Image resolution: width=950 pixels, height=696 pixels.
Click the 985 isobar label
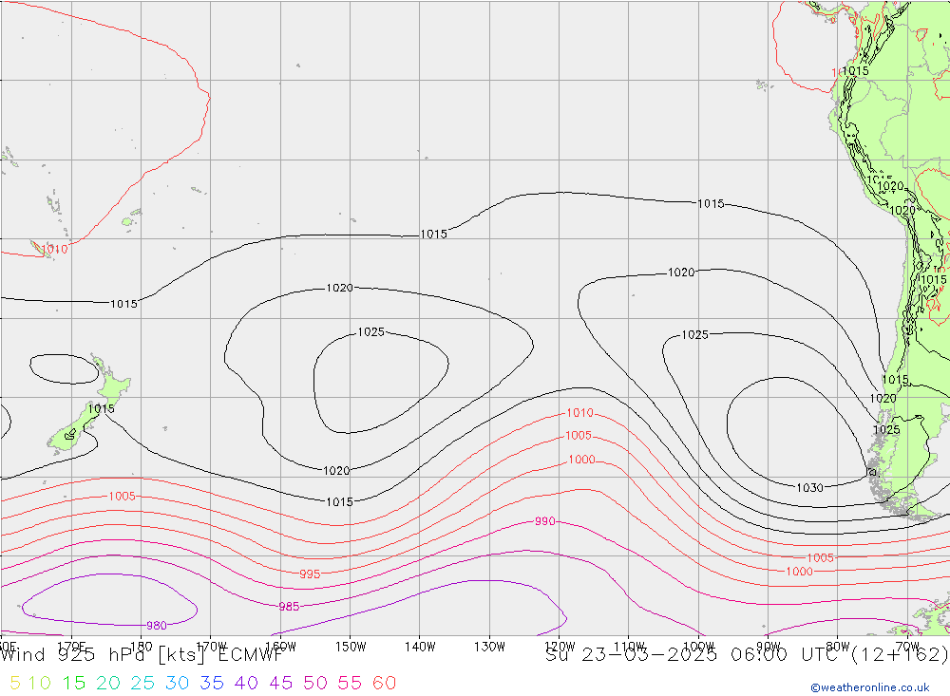(289, 607)
